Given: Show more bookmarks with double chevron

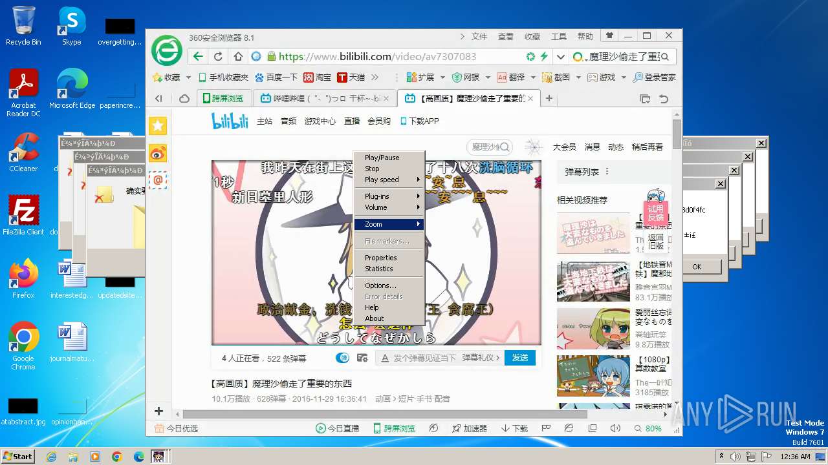Looking at the screenshot, I should [375, 77].
